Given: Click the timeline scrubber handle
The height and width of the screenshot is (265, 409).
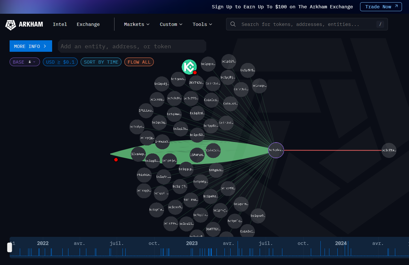Looking at the screenshot, I should pyautogui.click(x=10, y=247).
